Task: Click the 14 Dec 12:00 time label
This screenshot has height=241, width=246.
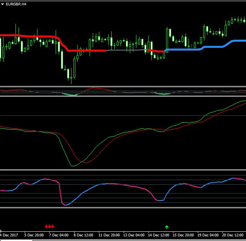Action: point(158,235)
